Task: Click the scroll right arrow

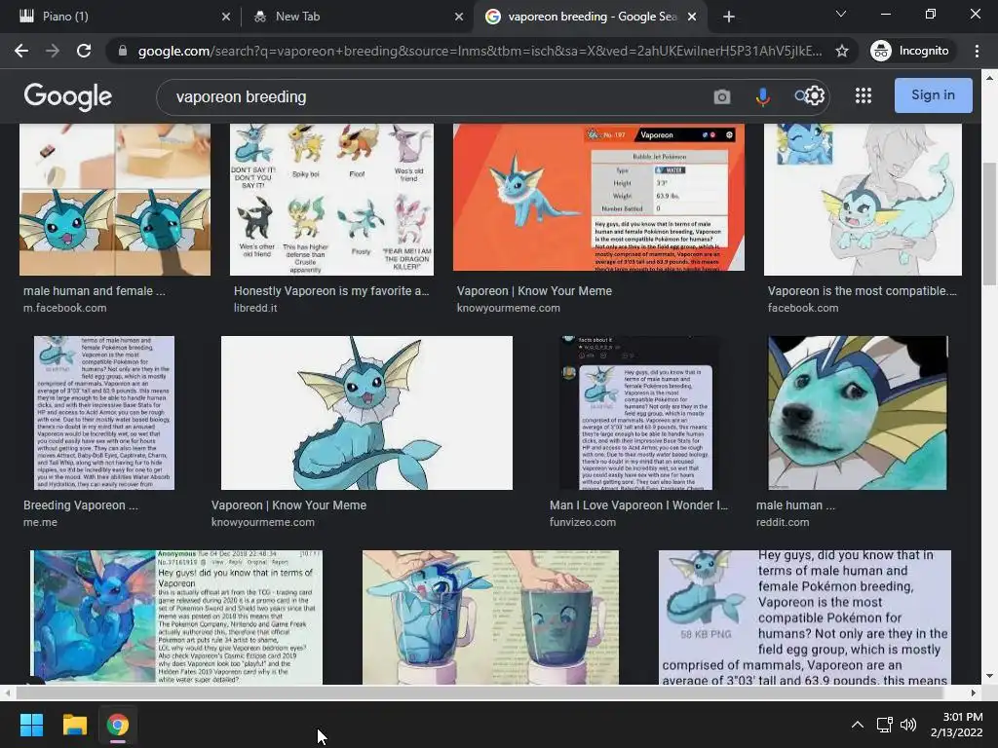Action: coord(974,692)
